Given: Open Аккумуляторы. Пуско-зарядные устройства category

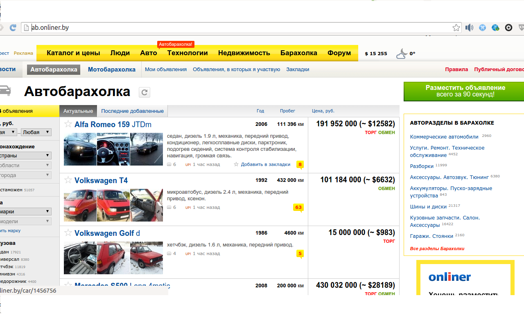Looking at the screenshot, I should point(451,192).
